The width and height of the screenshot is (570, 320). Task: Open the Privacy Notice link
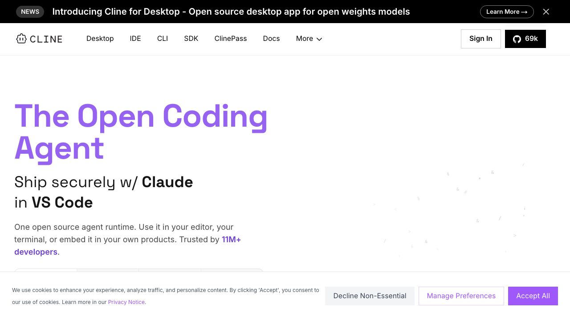tap(126, 302)
